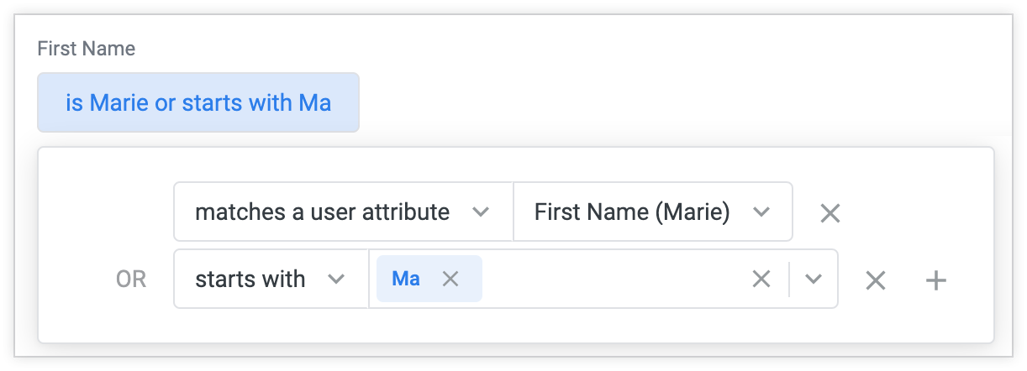Click empty area of starts-with value input
Viewport: 1027px width, 371px height.
coord(614,279)
